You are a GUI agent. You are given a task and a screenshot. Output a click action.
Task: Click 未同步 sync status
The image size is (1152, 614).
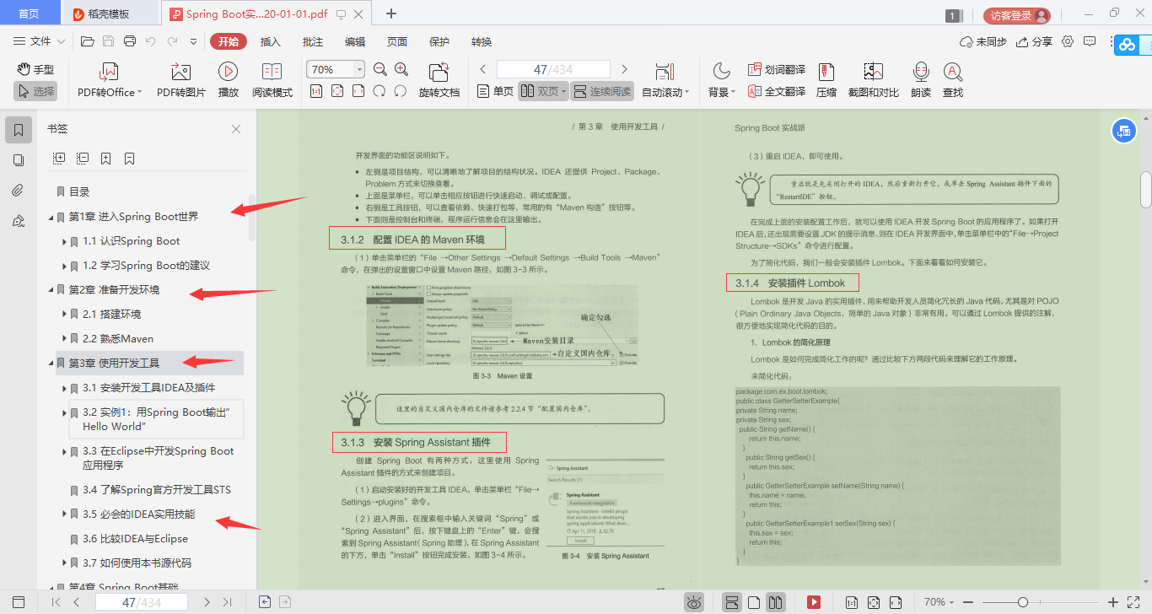click(983, 41)
